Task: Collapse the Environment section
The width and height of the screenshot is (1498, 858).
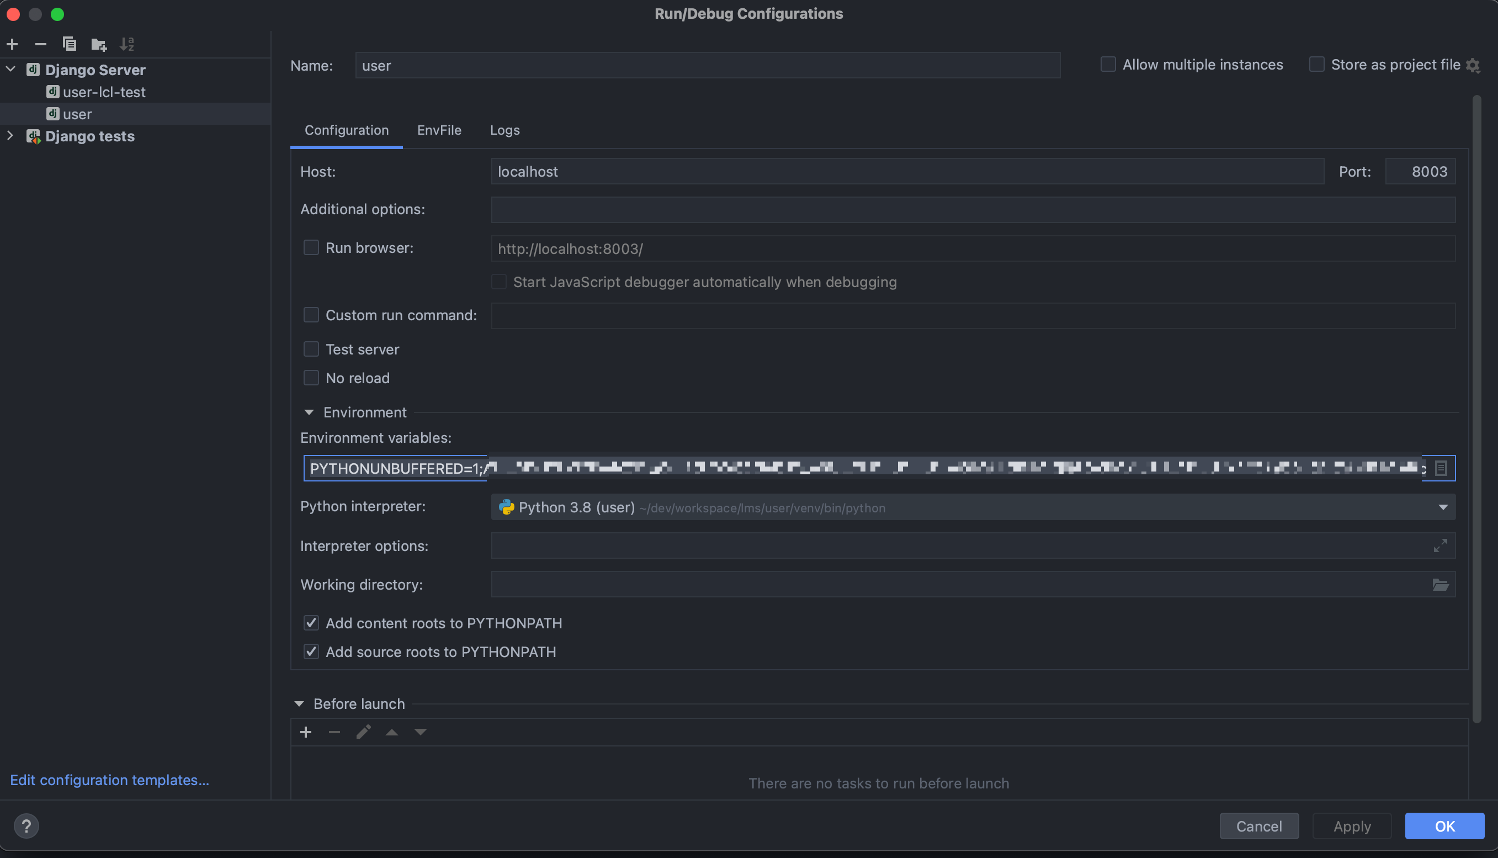Action: point(309,412)
